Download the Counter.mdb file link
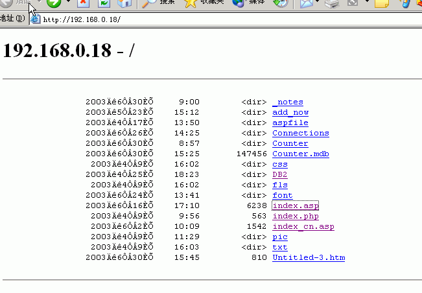 point(301,154)
